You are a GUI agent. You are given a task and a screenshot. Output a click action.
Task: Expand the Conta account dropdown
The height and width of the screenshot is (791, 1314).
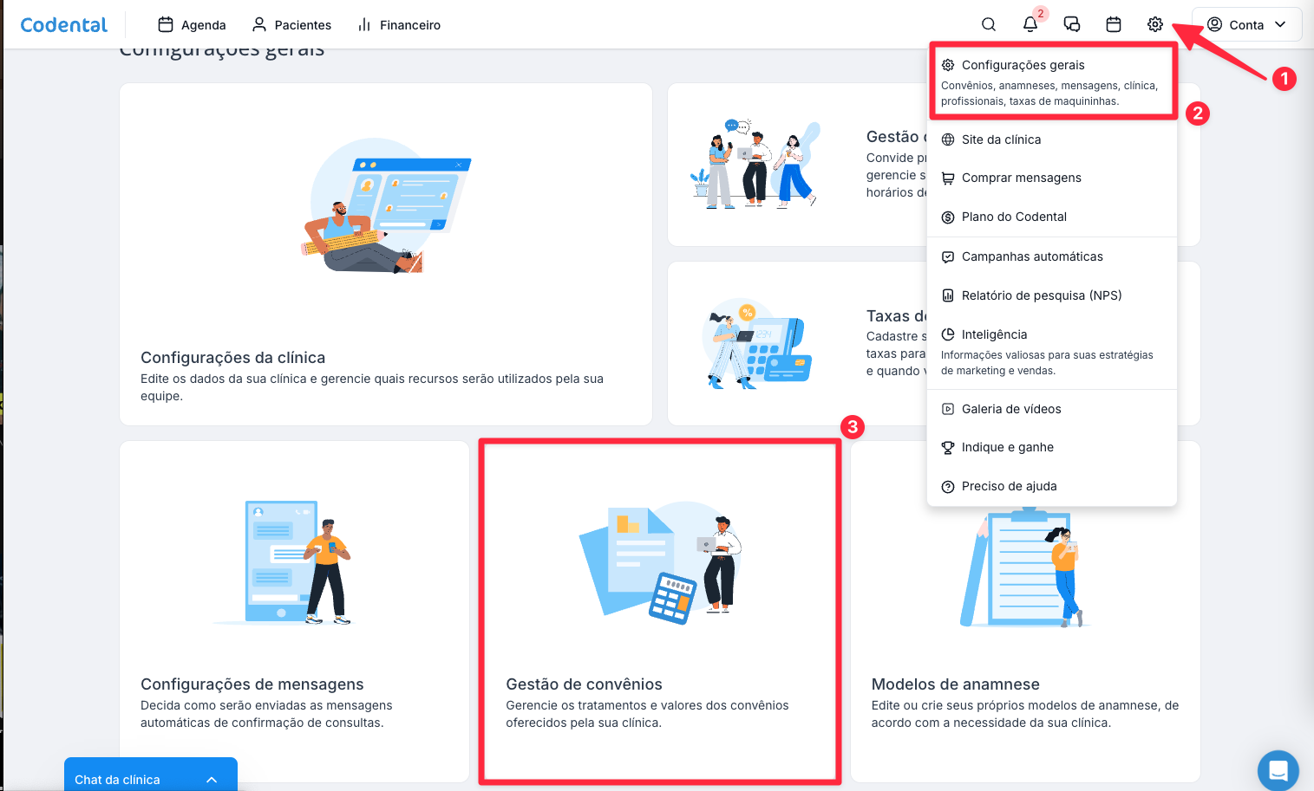tap(1246, 24)
